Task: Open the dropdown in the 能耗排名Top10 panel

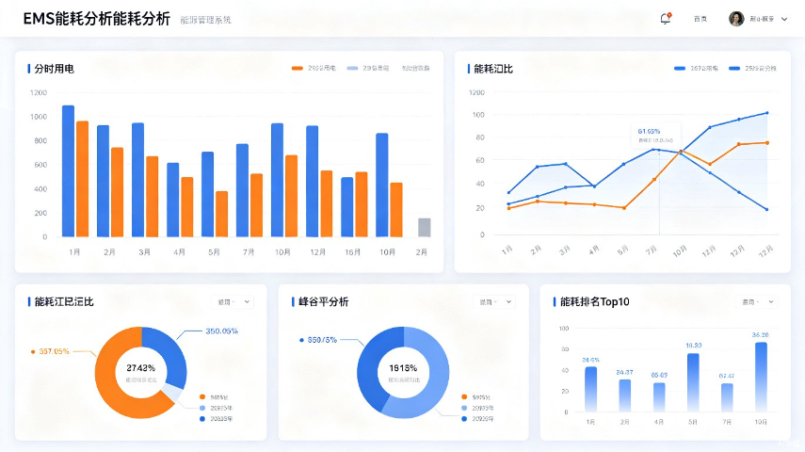Action: (757, 302)
